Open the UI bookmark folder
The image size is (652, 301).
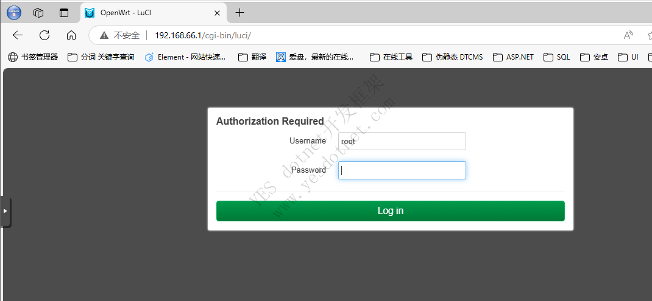(628, 57)
